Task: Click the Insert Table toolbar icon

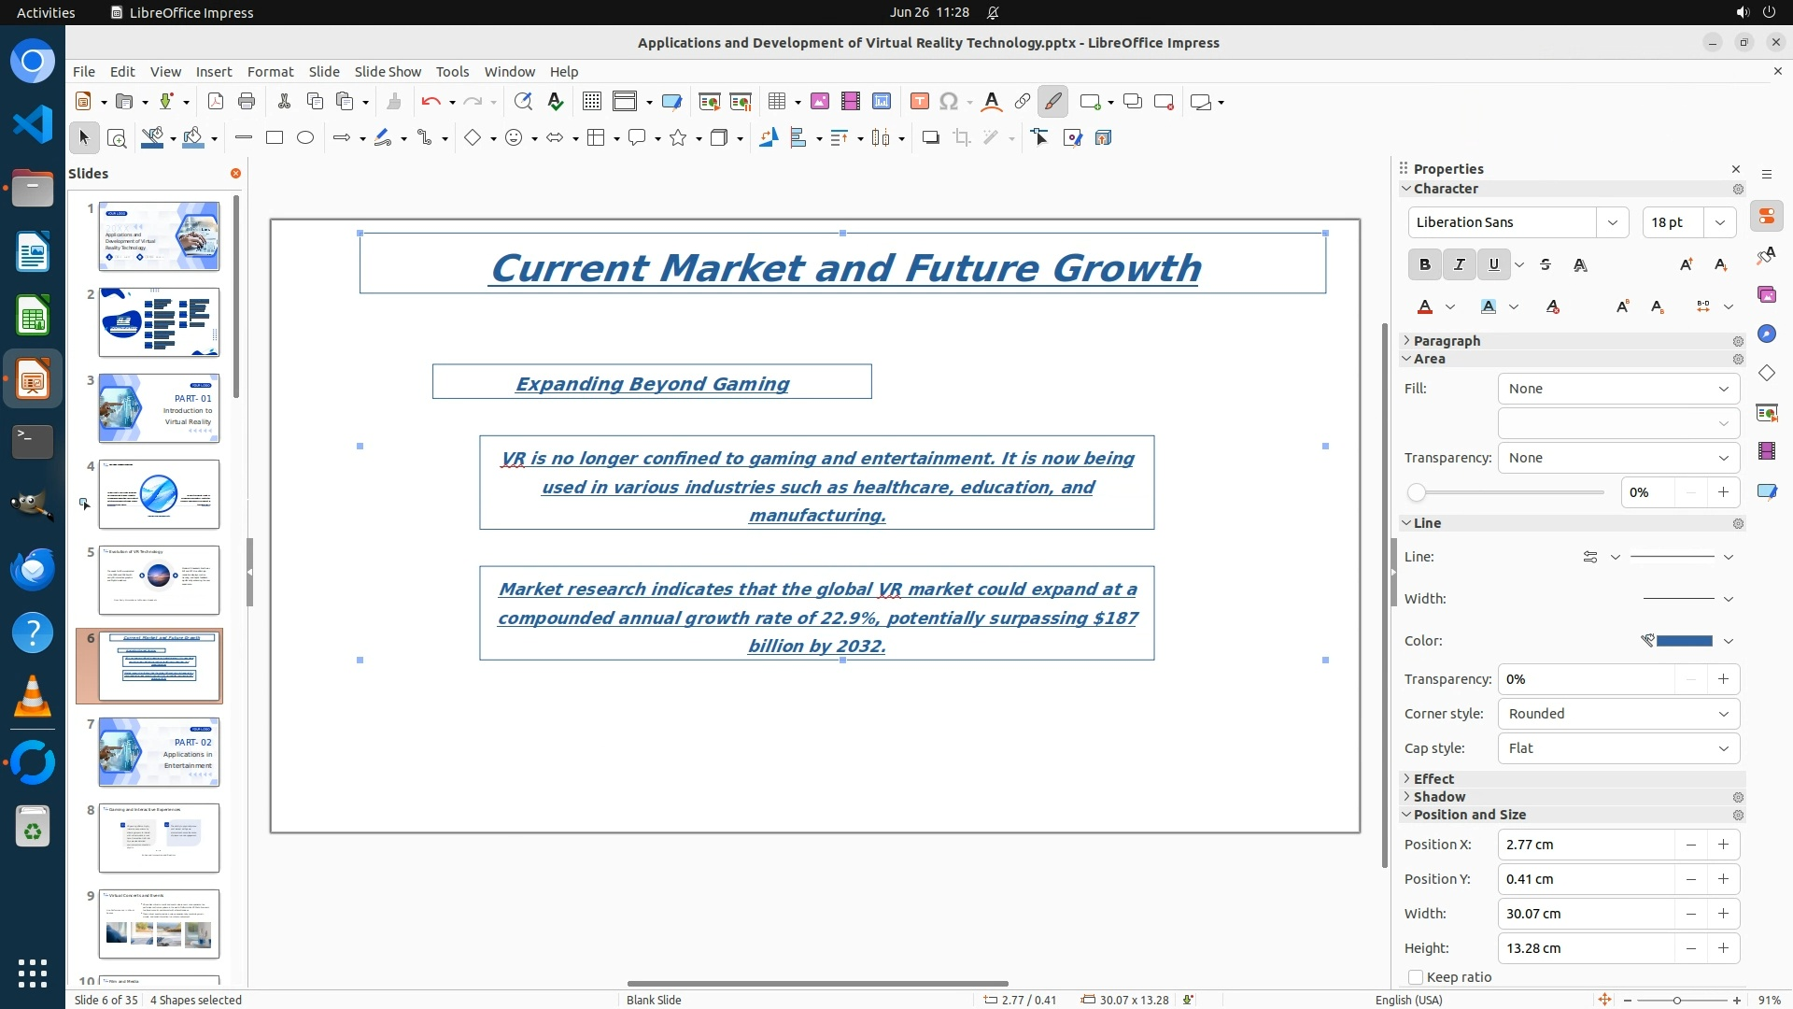Action: tap(776, 102)
